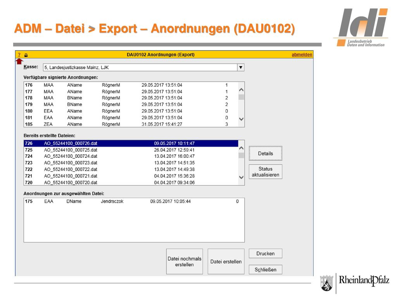Click the printer icon in the title bar
This screenshot has height=297, width=397.
pyautogui.click(x=26, y=55)
